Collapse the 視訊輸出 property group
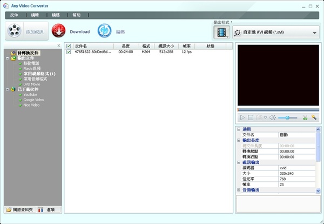The height and width of the screenshot is (224, 324). point(239,162)
